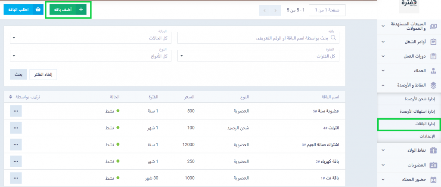The width and height of the screenshot is (441, 187).
Task: Click the صفحة 1 من 1 page indicator
Action: coord(327,10)
